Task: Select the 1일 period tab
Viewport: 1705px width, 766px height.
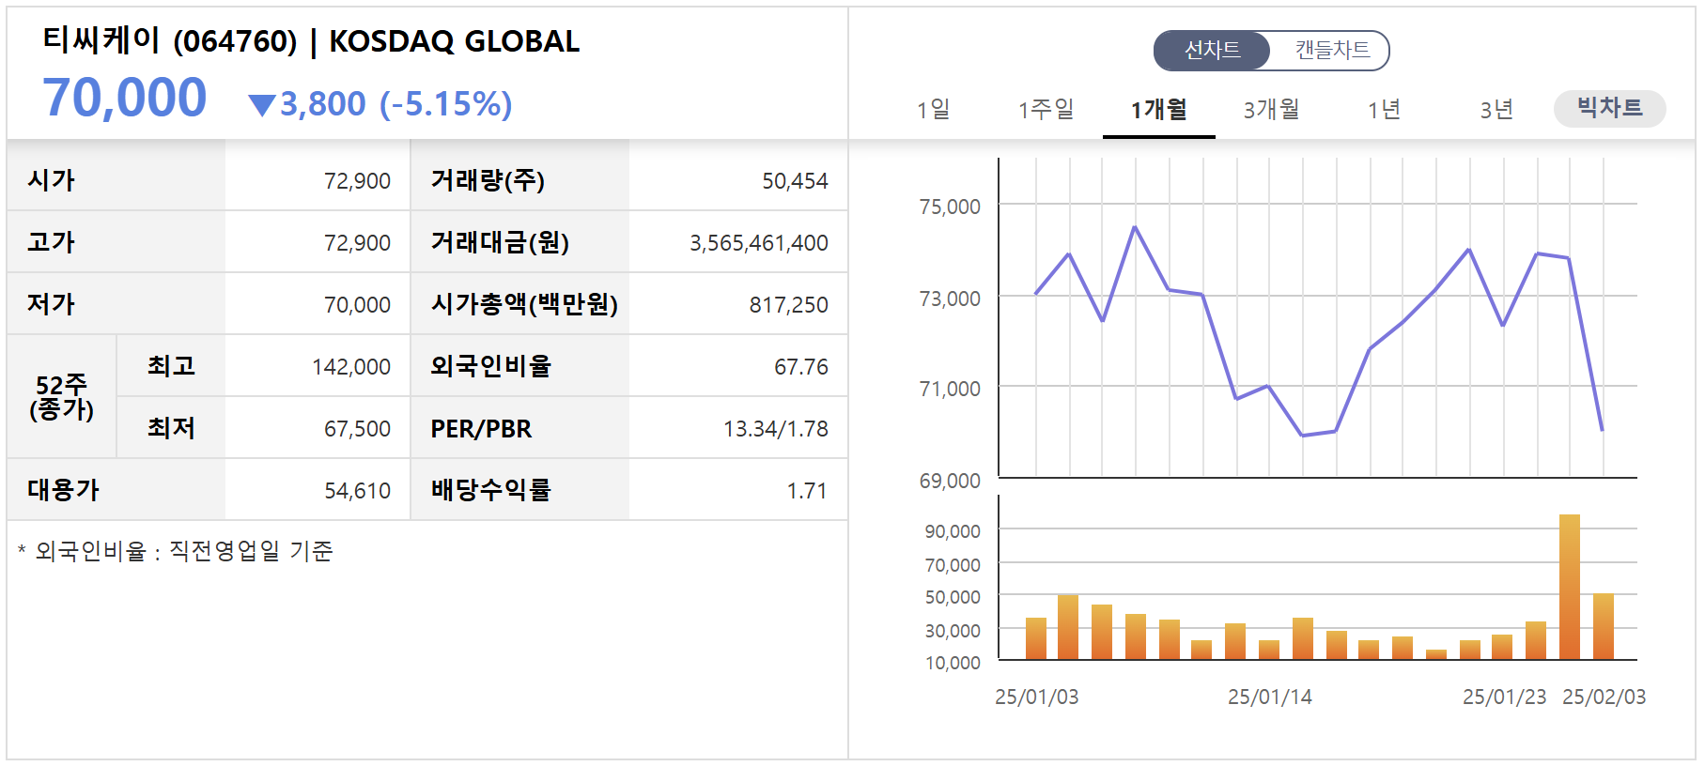Action: pos(933,110)
